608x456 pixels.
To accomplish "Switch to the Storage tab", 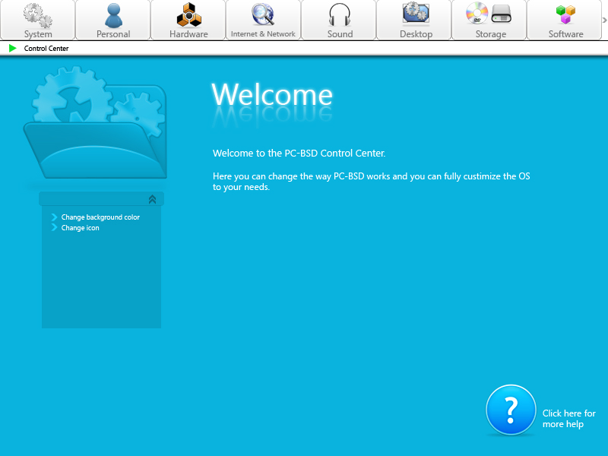I will (490, 21).
